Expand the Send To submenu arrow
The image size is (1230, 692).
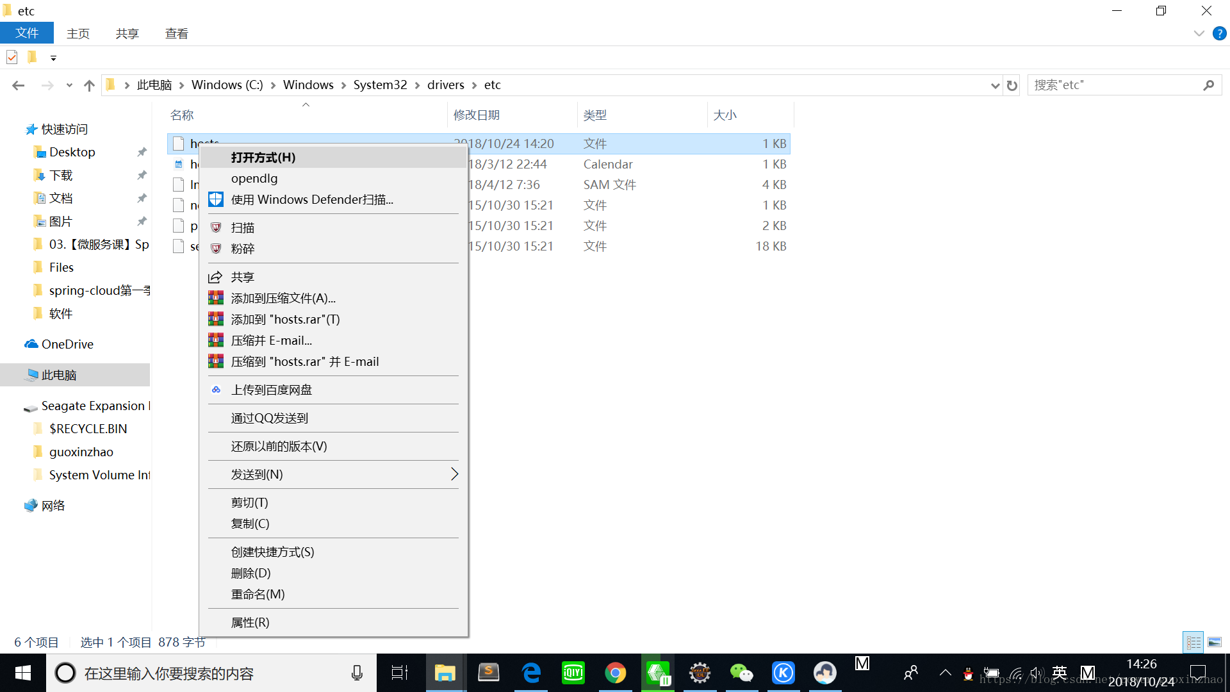point(454,474)
